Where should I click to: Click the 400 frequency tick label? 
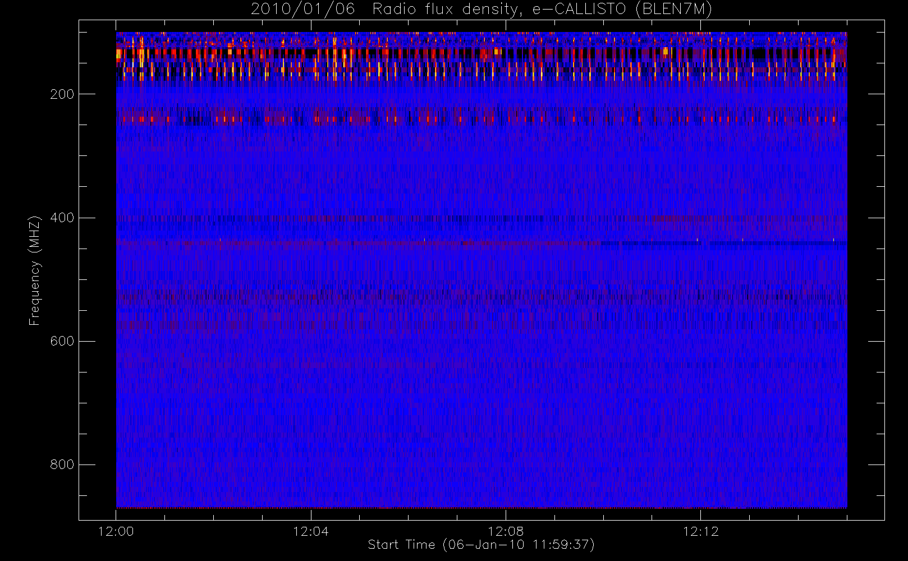(x=62, y=218)
